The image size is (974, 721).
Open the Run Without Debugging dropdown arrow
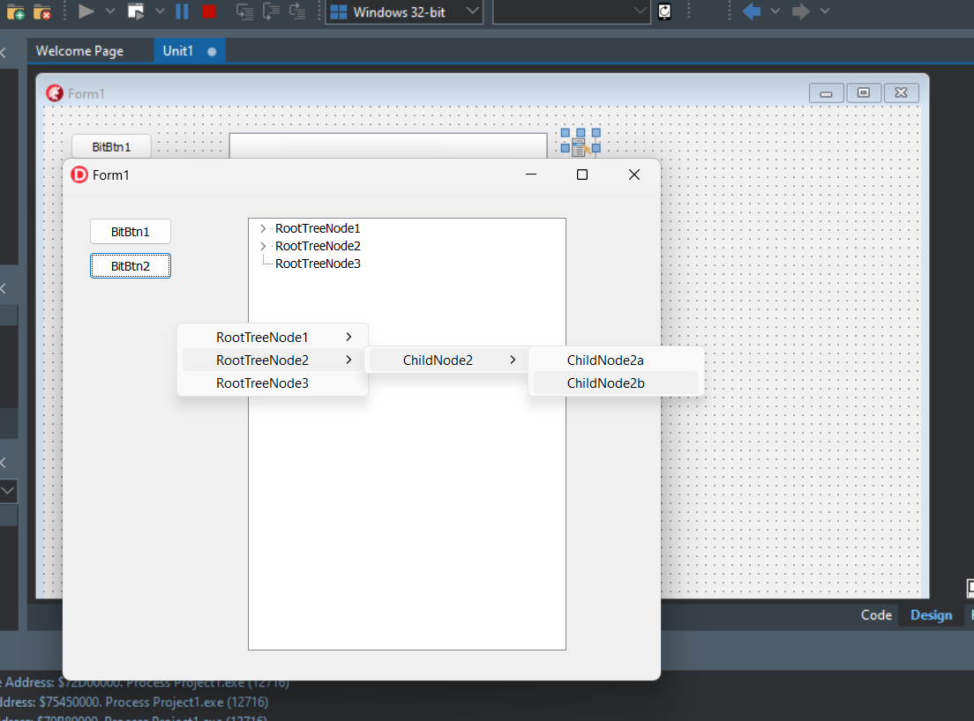[160, 11]
